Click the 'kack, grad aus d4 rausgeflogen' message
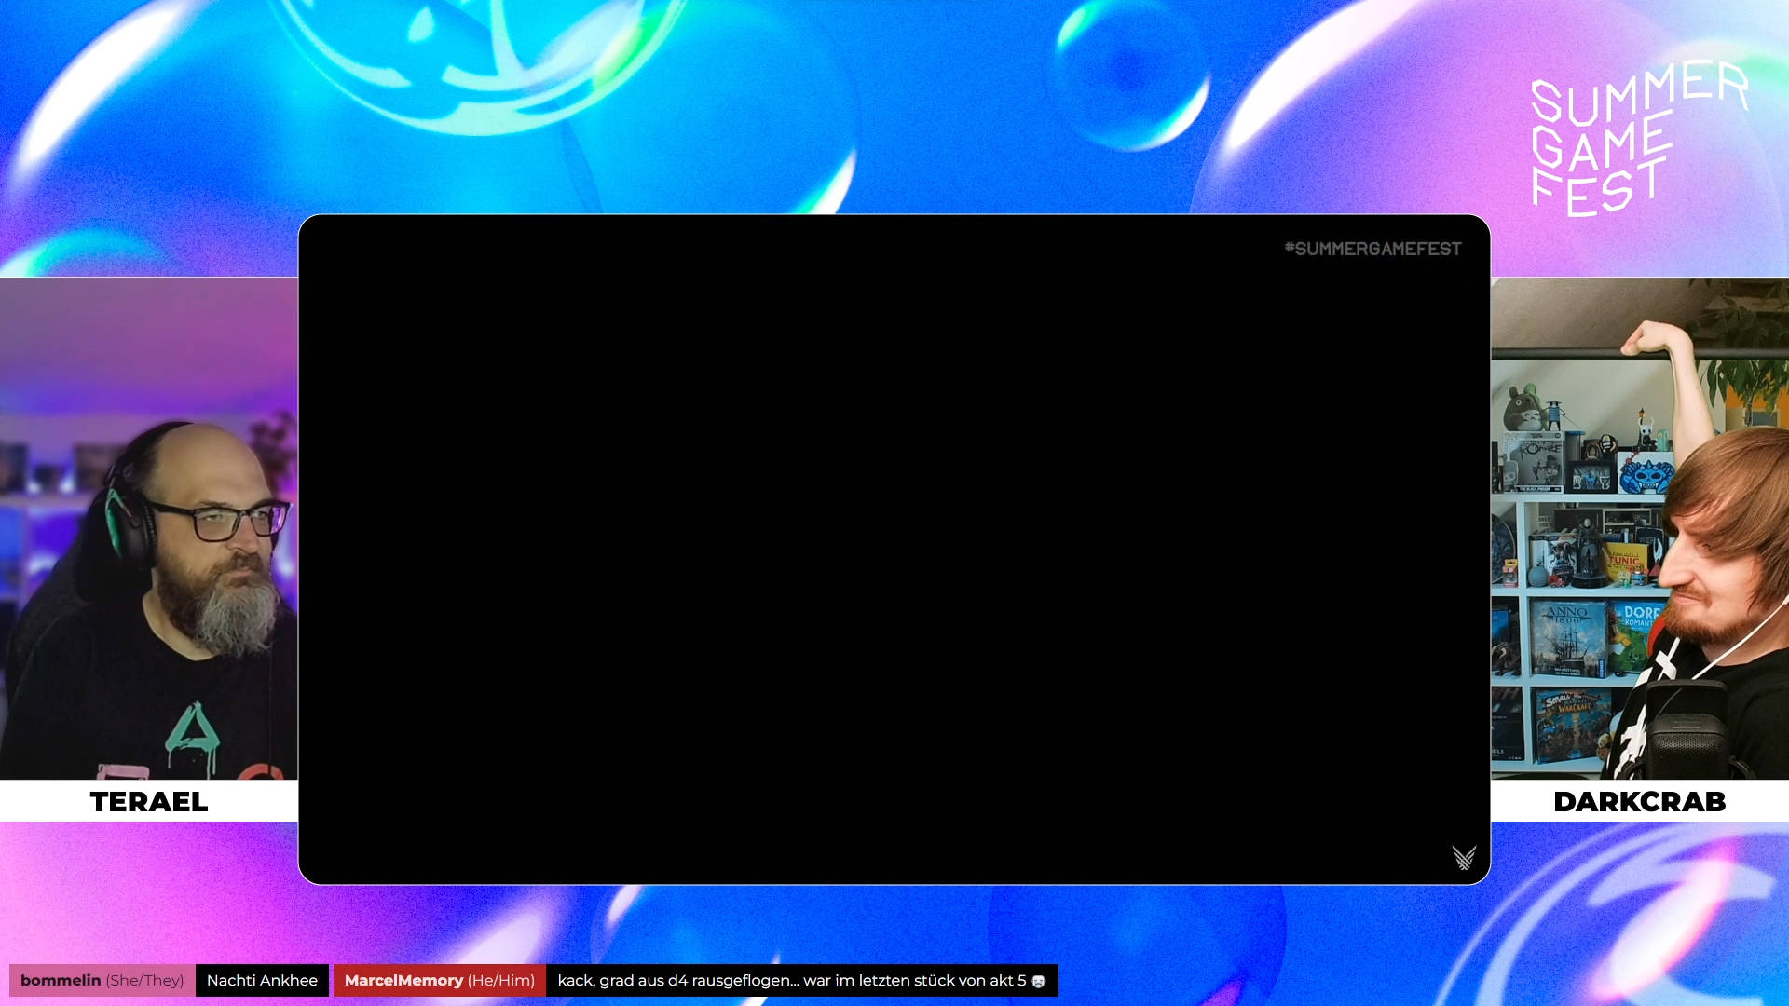Image resolution: width=1789 pixels, height=1006 pixels. (802, 980)
